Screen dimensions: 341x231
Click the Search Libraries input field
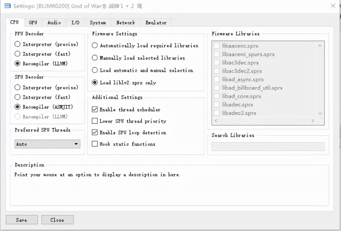268,146
